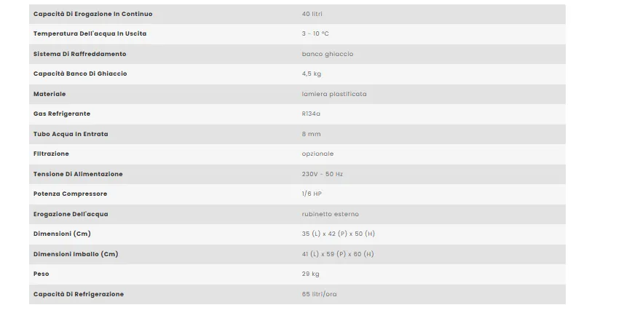Click 'Temperatura Dell'acqua In Uscita' row label
Screen dimensions: 632x321
pyautogui.click(x=90, y=34)
